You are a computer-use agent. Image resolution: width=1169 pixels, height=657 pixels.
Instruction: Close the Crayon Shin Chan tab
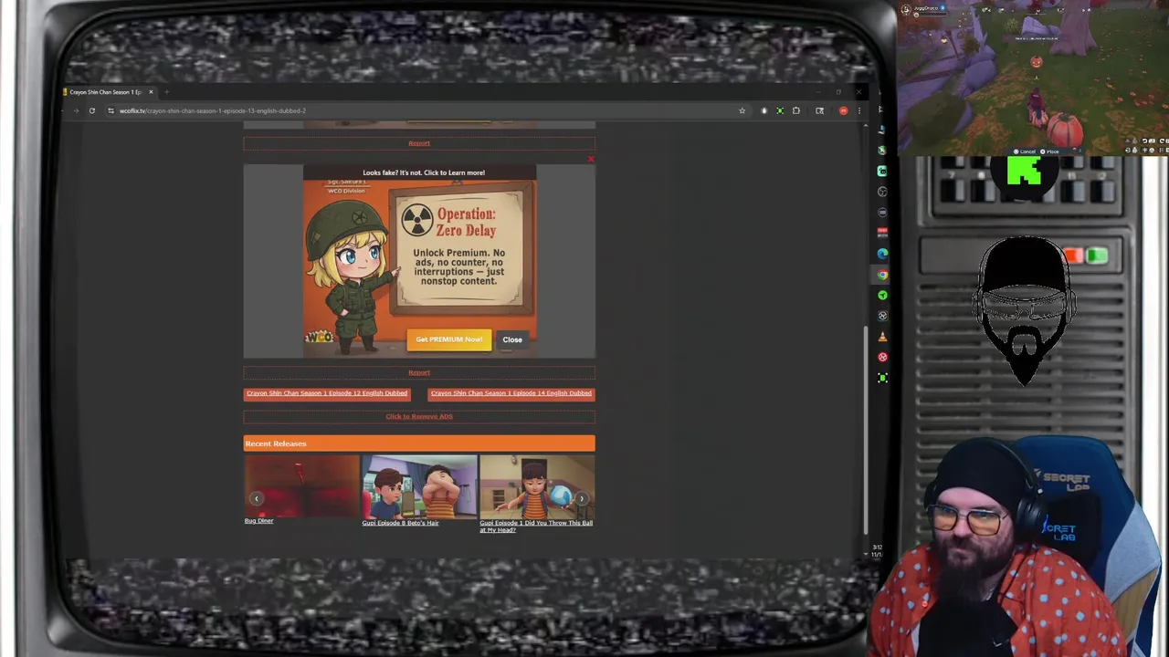(151, 92)
